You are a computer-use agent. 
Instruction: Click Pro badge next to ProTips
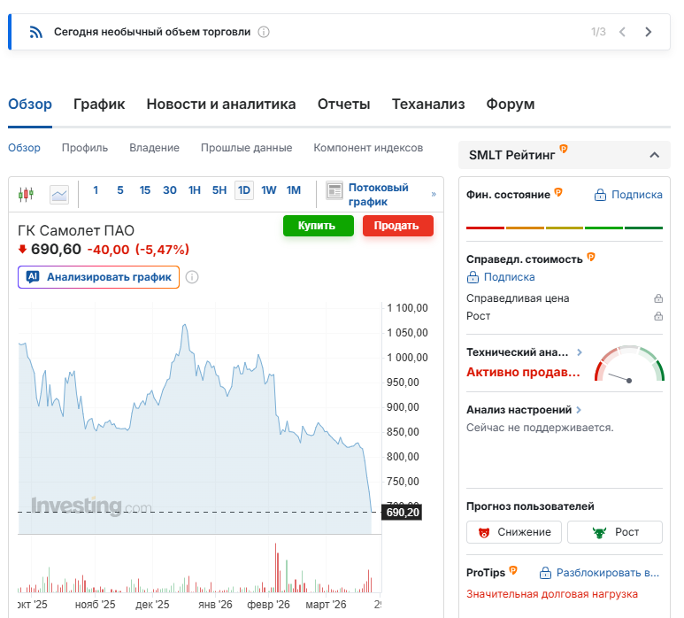click(x=513, y=570)
